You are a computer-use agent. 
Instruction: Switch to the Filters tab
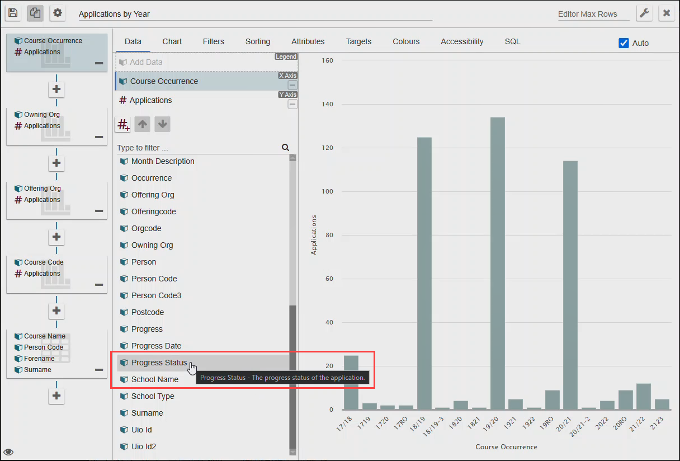click(x=213, y=41)
